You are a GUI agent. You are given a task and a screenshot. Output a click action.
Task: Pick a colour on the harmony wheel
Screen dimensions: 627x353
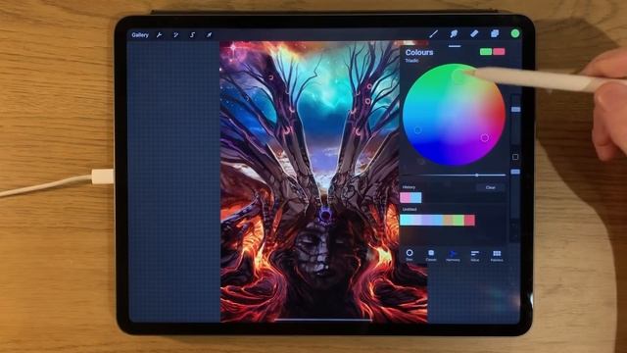[454, 115]
